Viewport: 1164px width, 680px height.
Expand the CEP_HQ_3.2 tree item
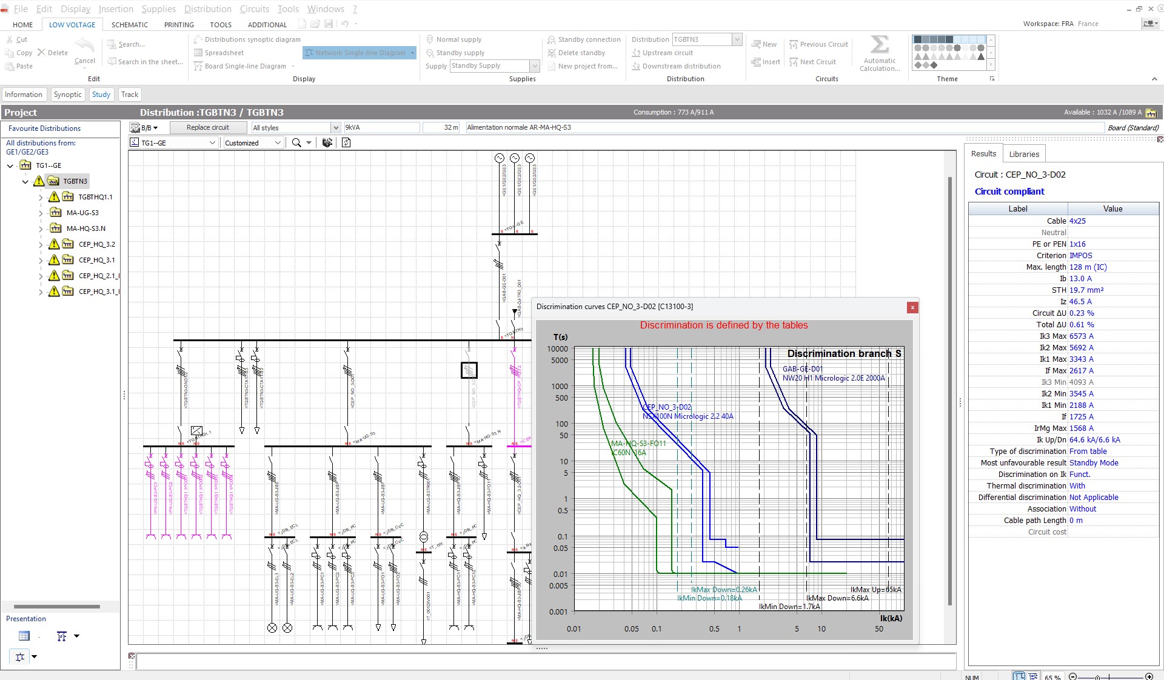[40, 244]
